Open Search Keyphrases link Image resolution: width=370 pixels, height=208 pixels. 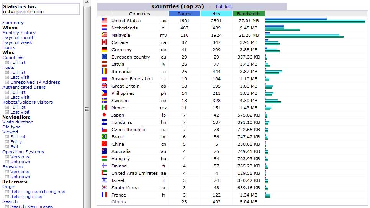(x=32, y=206)
